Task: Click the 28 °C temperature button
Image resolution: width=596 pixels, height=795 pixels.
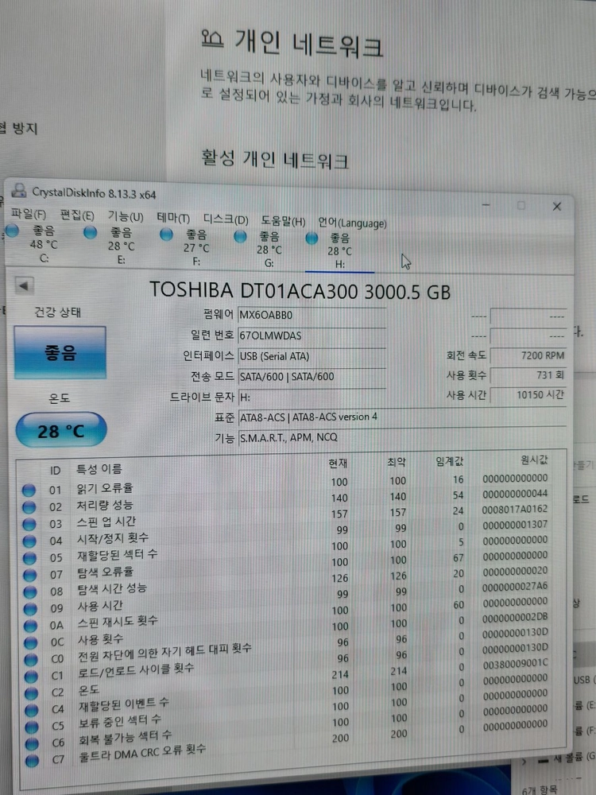Action: [x=61, y=430]
